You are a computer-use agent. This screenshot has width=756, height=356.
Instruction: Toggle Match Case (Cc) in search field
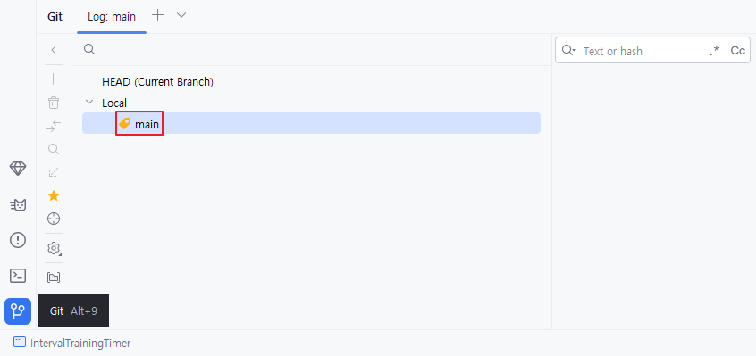[x=738, y=51]
